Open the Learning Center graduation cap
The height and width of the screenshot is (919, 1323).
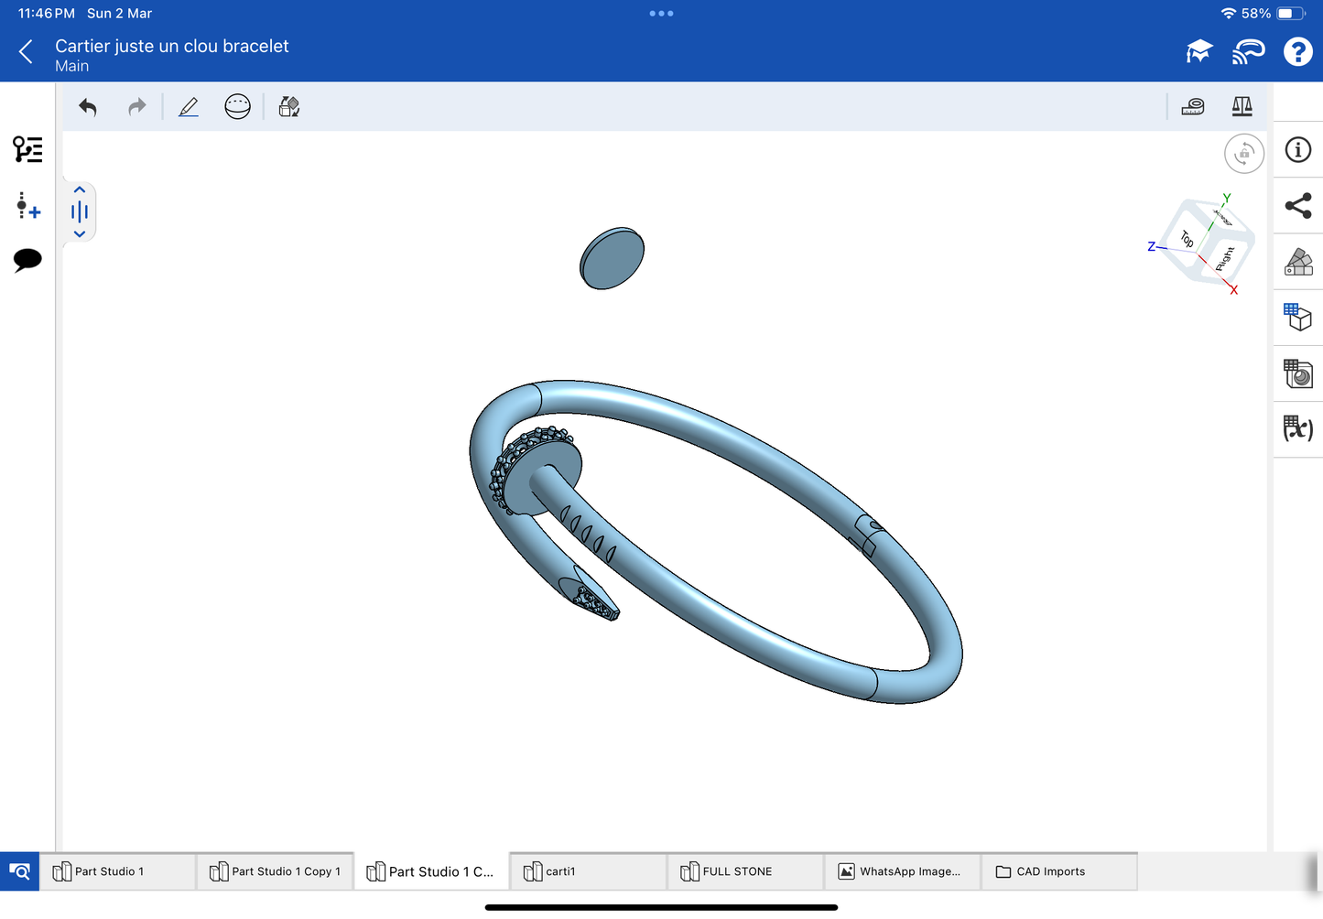click(x=1198, y=52)
